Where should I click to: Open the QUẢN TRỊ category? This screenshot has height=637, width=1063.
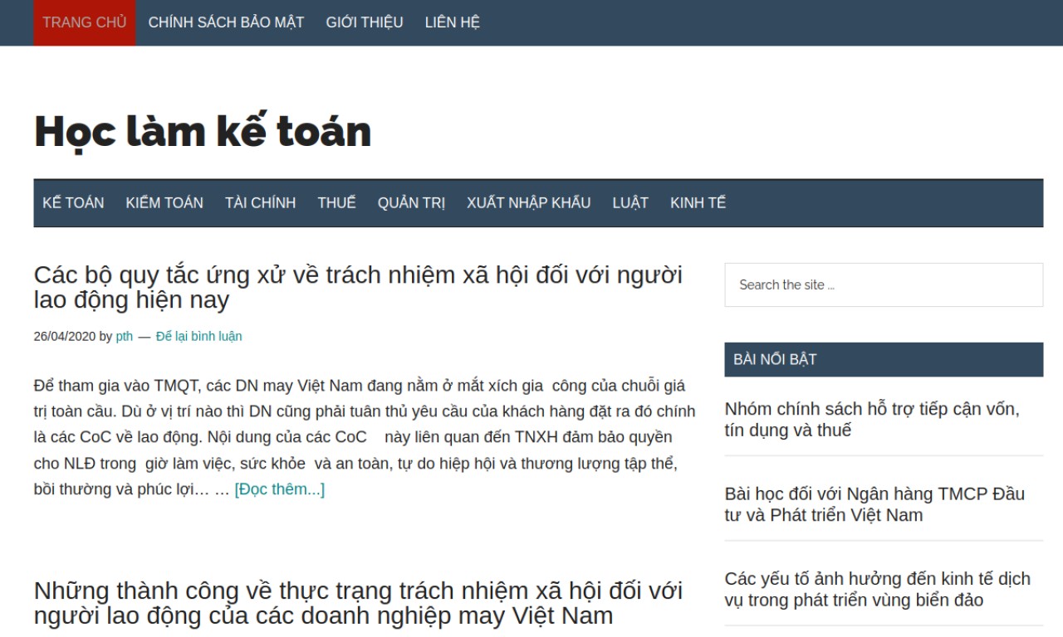[x=411, y=203]
